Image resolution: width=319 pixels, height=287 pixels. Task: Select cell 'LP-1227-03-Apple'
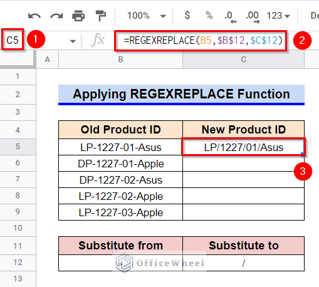click(x=120, y=212)
